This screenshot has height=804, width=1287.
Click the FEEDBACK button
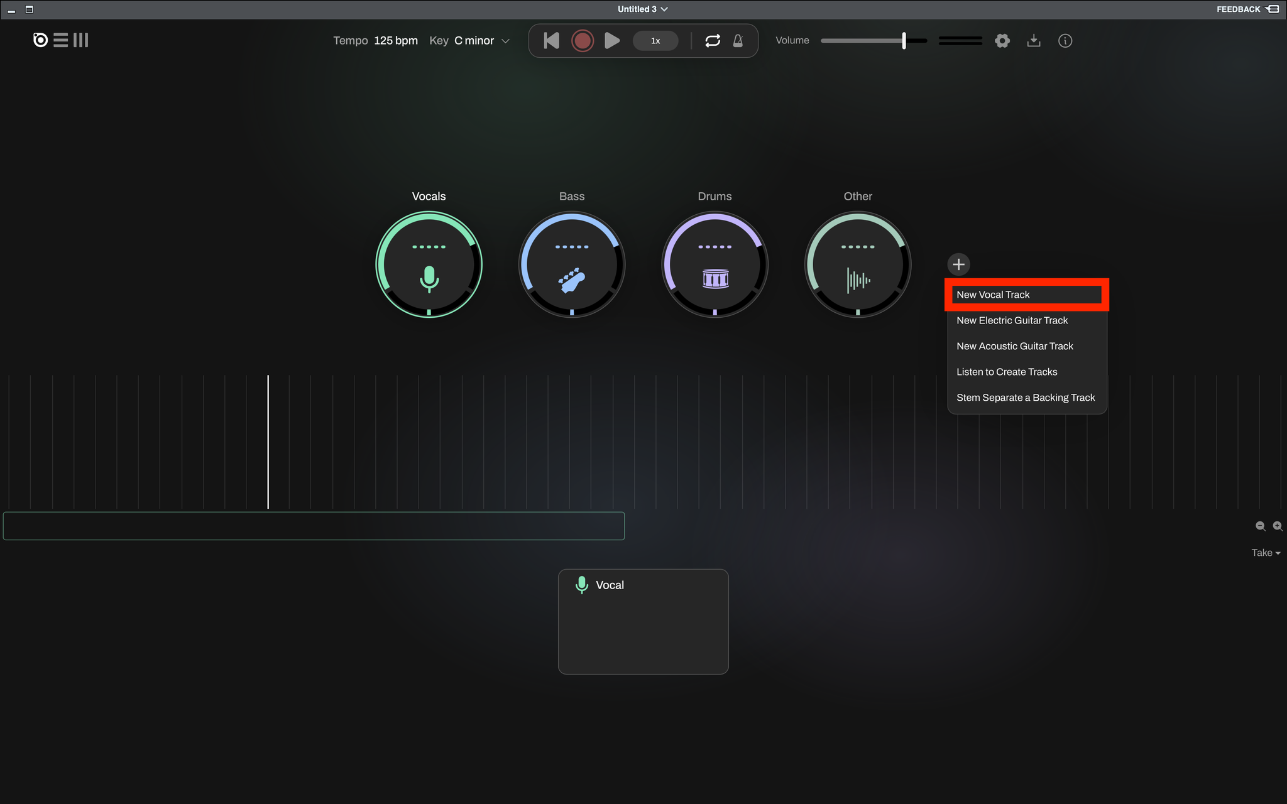click(1247, 9)
